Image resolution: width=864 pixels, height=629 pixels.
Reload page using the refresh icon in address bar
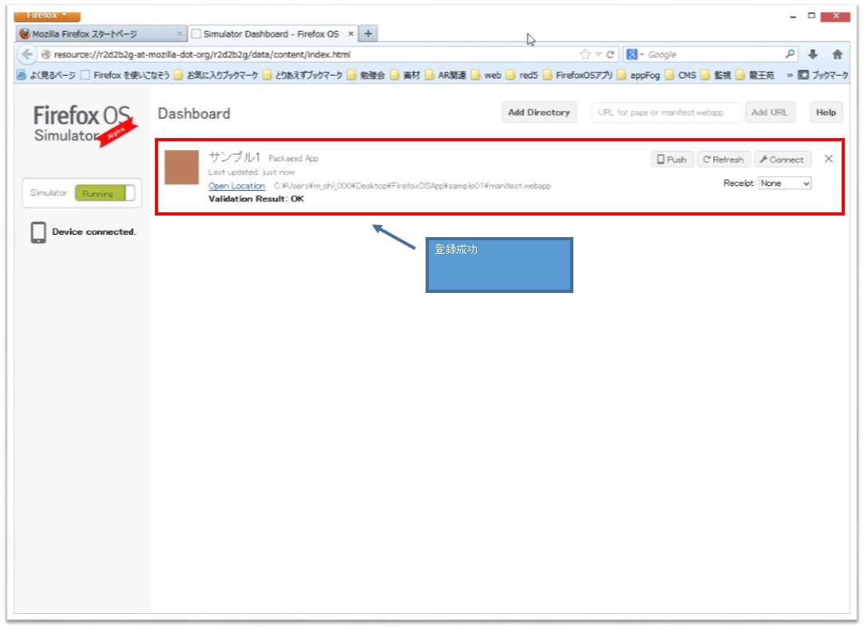610,54
